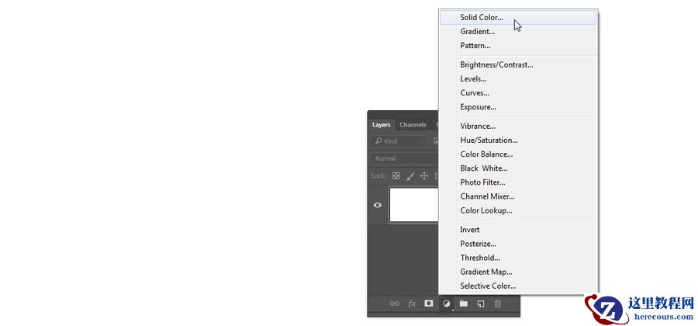Image resolution: width=698 pixels, height=326 pixels.
Task: Select the Layers tab
Action: point(381,125)
